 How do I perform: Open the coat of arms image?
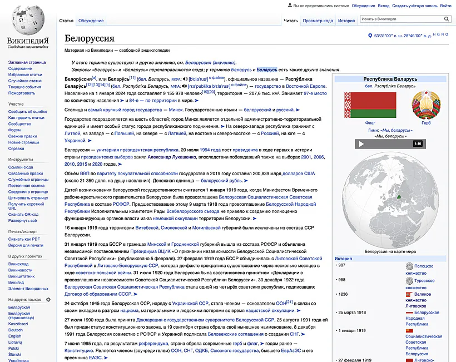click(x=425, y=105)
